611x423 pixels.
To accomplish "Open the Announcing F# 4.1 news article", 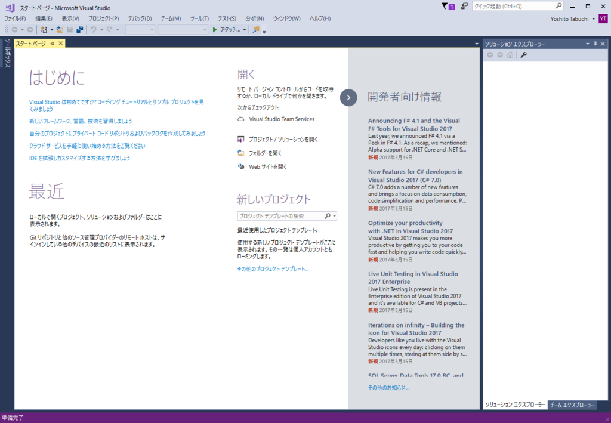I will [x=414, y=125].
